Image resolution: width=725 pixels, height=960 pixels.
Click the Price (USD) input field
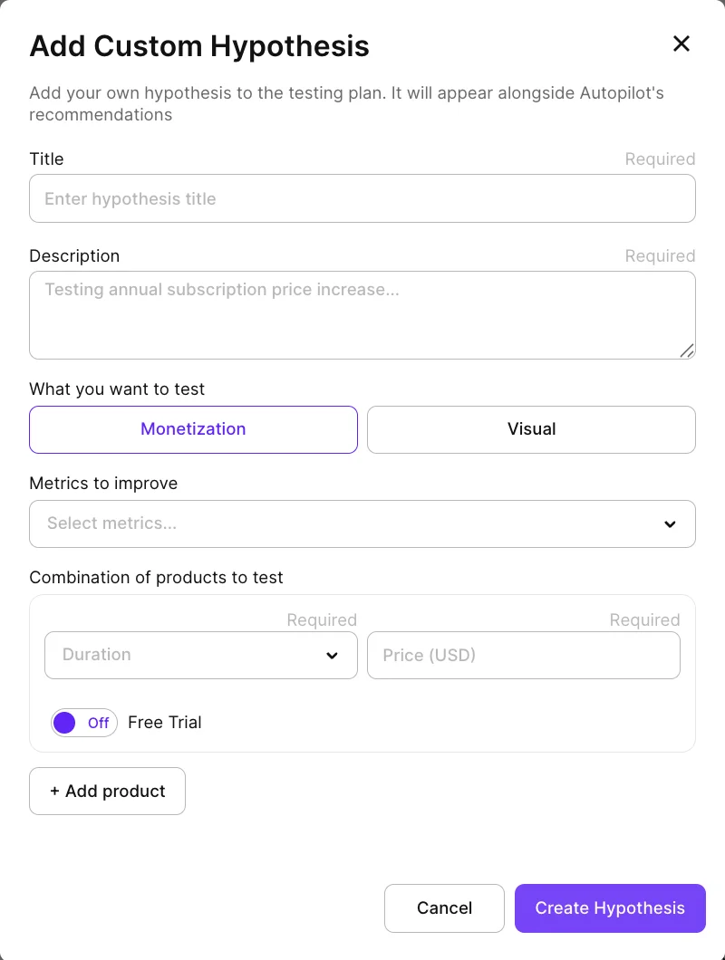click(524, 655)
